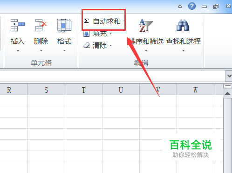232x173 pixels.
Task: Expand the formula bar chevron
Action: tap(229, 76)
